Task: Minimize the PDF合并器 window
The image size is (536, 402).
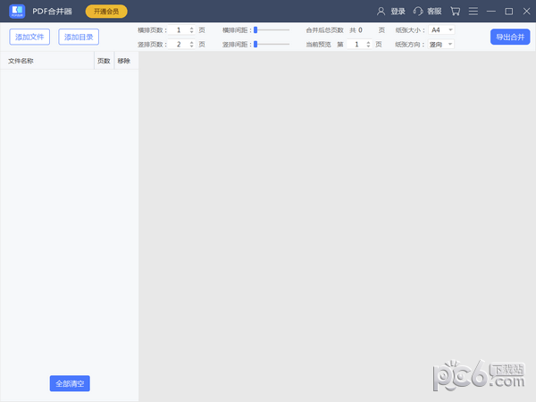Action: click(x=491, y=12)
